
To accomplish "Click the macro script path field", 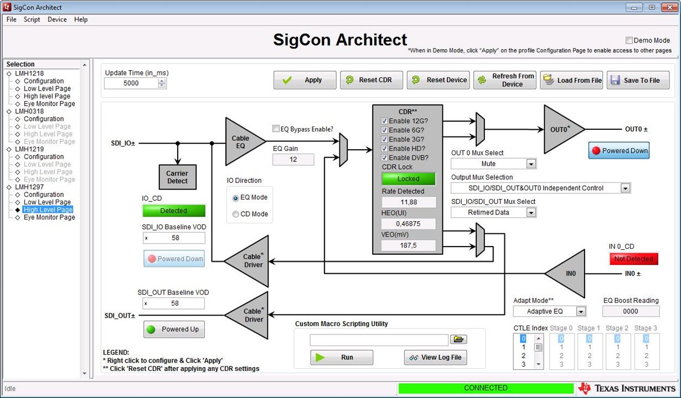I will [379, 339].
